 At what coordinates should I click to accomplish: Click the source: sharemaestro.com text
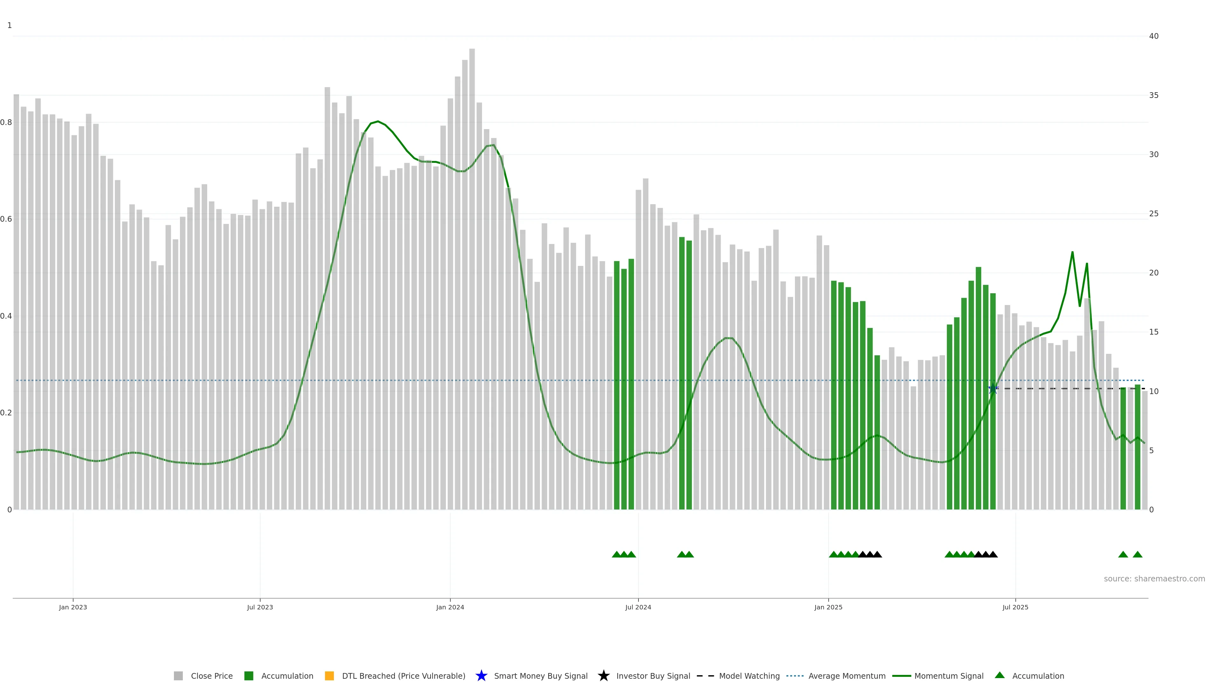1154,579
